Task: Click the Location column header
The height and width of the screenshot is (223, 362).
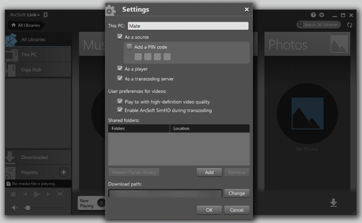Action: pyautogui.click(x=209, y=128)
